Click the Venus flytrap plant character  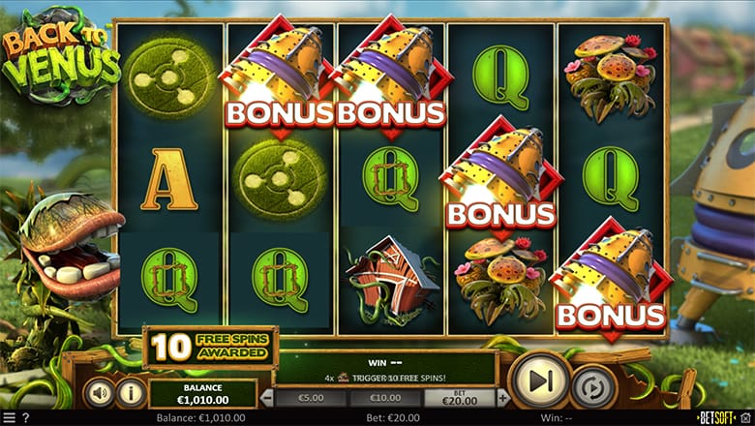click(63, 269)
